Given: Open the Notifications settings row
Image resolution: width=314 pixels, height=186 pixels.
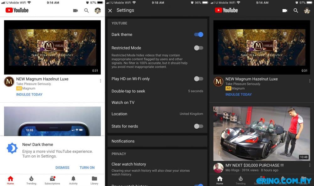Looking at the screenshot, I should point(157,141).
